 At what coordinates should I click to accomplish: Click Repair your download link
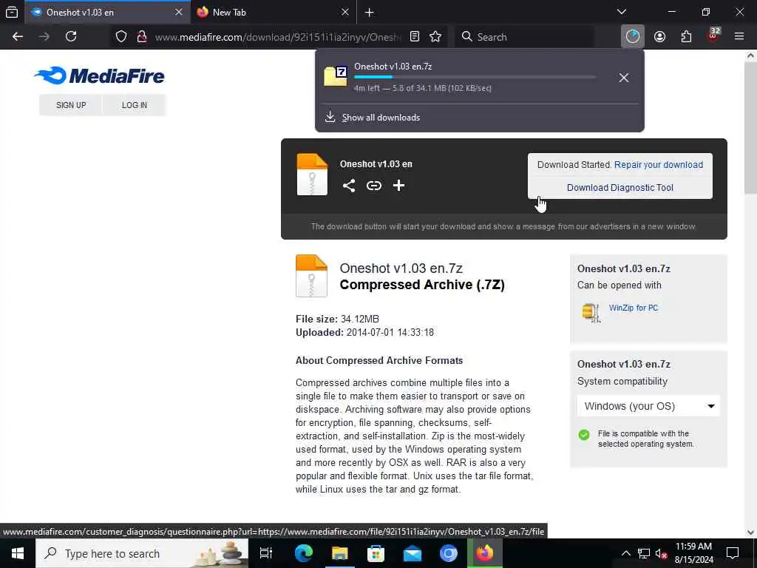coord(659,165)
